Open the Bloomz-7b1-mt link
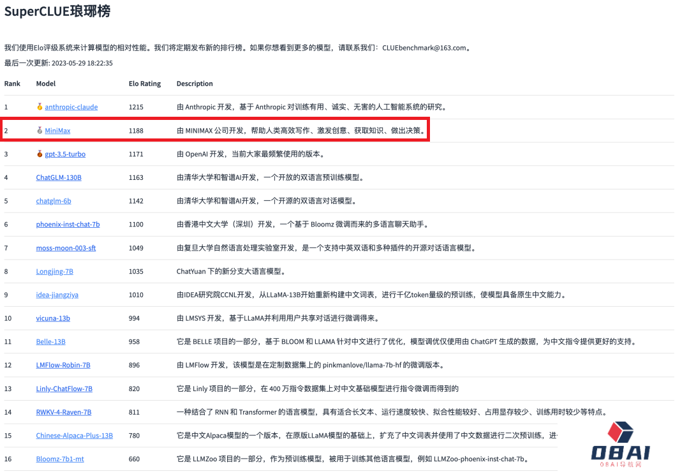The height and width of the screenshot is (474, 689). coord(60,459)
